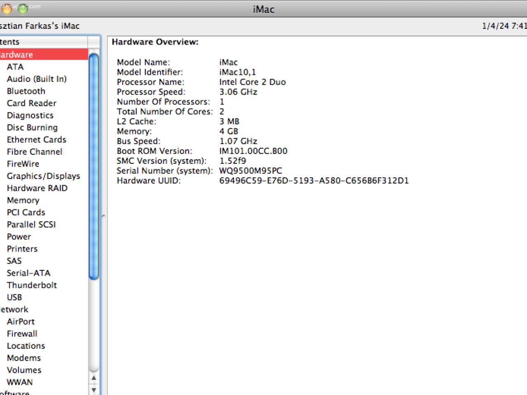Select Audio (Built In) entry

coord(37,79)
